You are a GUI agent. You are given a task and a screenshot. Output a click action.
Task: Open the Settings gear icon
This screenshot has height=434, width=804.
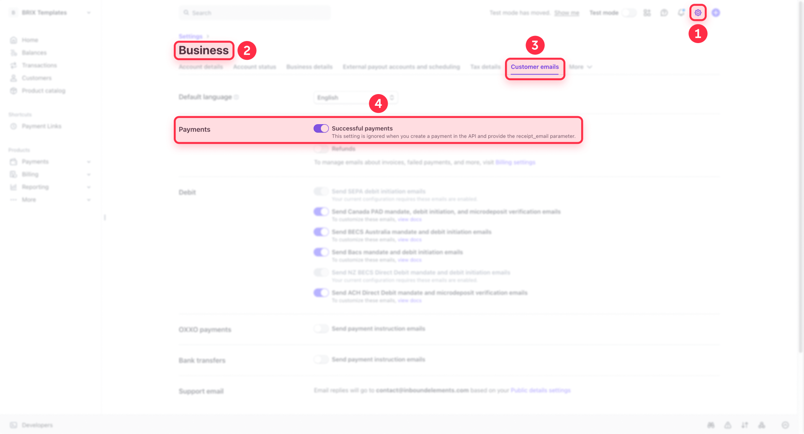[x=698, y=13]
